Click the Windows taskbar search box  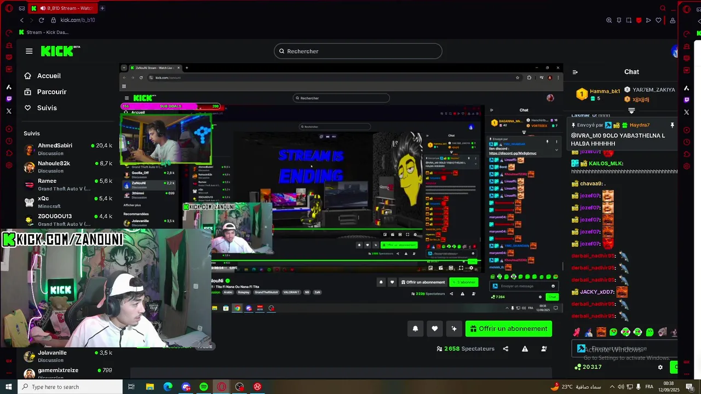point(70,387)
